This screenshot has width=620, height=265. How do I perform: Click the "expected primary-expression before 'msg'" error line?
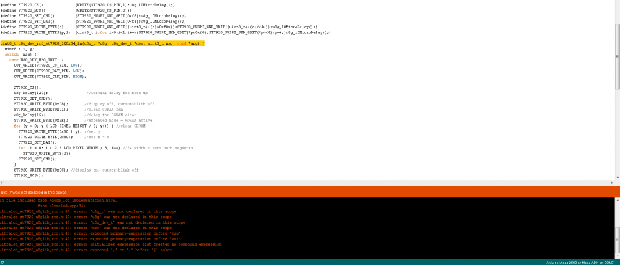tap(90, 233)
